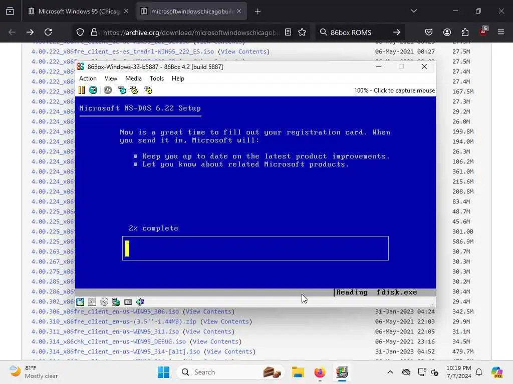Image resolution: width=513 pixels, height=384 pixels.
Task: Send Ctrl+Alt+Esc toolbar icon
Action: pos(134,90)
